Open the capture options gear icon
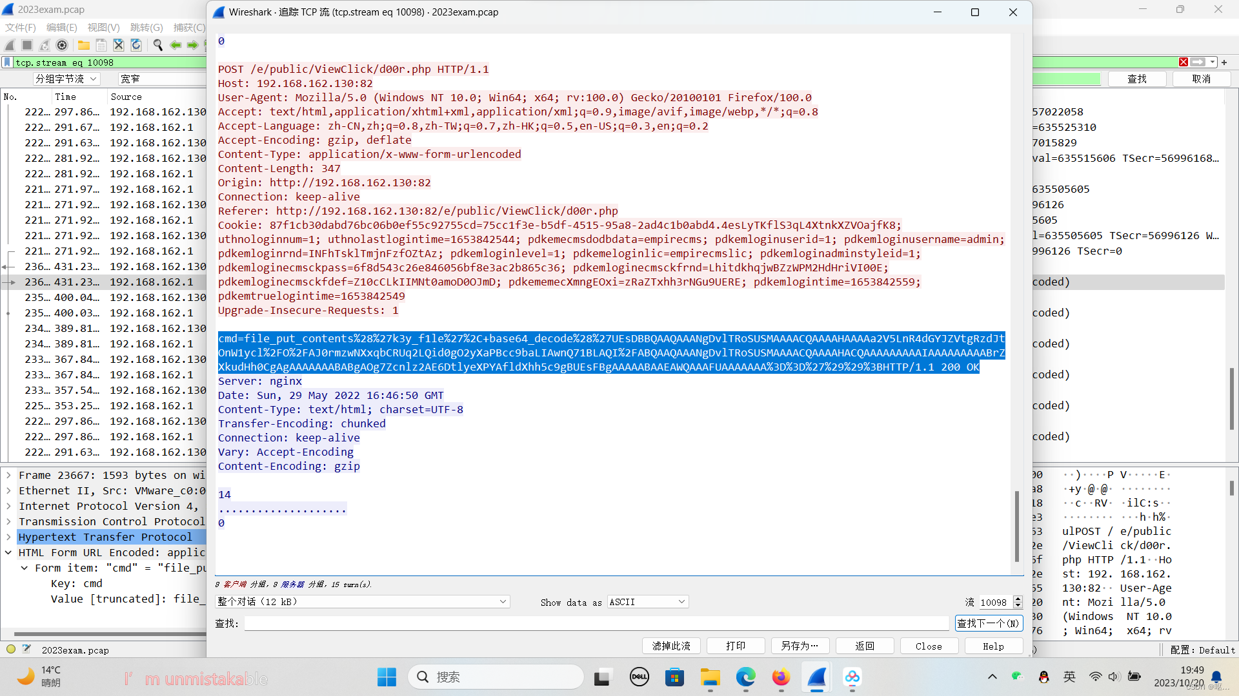The image size is (1239, 696). coord(62,45)
